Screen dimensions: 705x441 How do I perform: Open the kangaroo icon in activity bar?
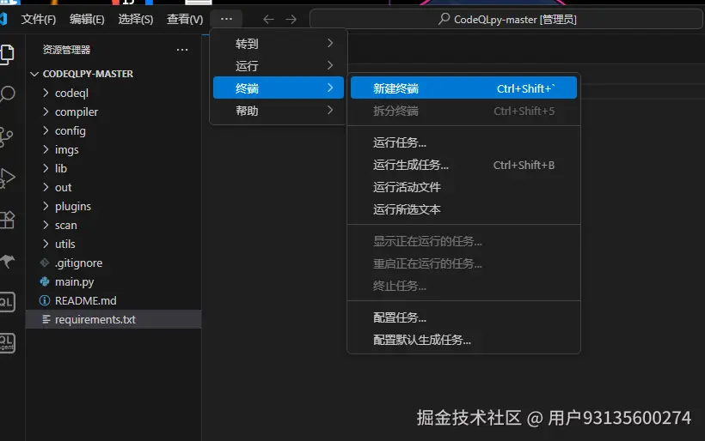(x=7, y=261)
